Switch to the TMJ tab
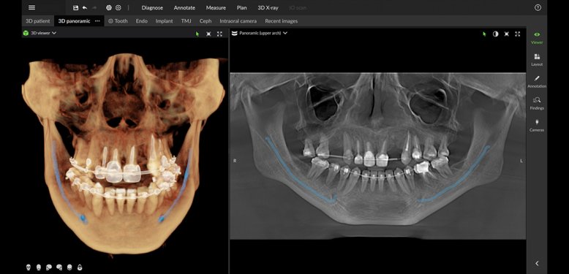The width and height of the screenshot is (569, 274). click(x=186, y=21)
